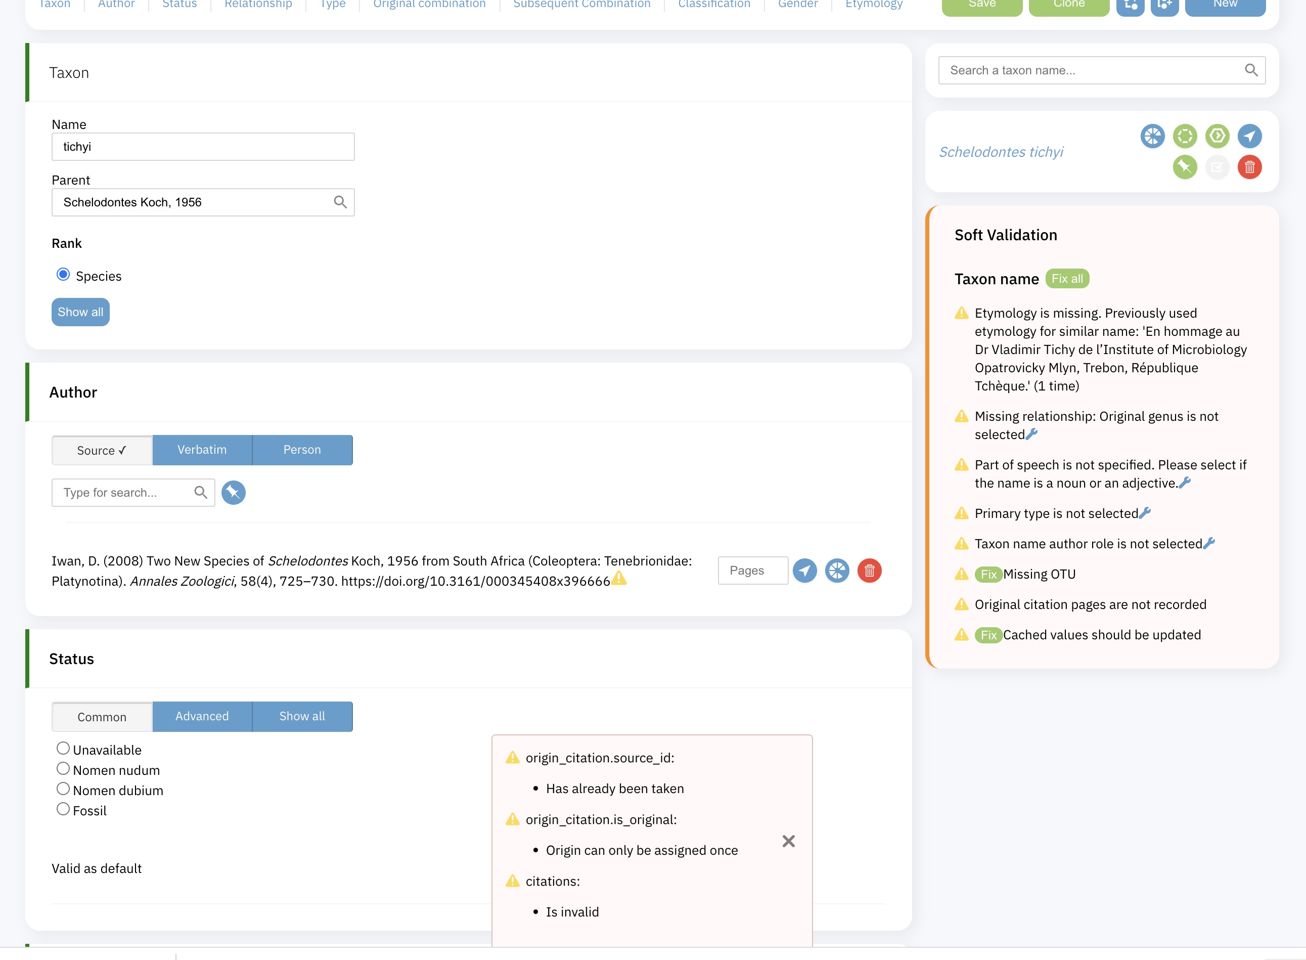
Task: Click Fix for Cached values warning
Action: (x=989, y=635)
